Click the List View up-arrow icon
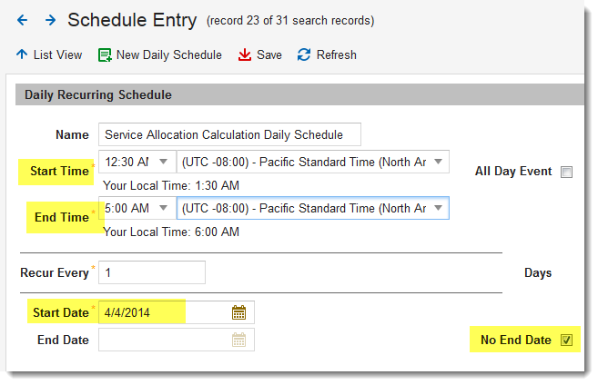598x385 pixels. tap(22, 54)
